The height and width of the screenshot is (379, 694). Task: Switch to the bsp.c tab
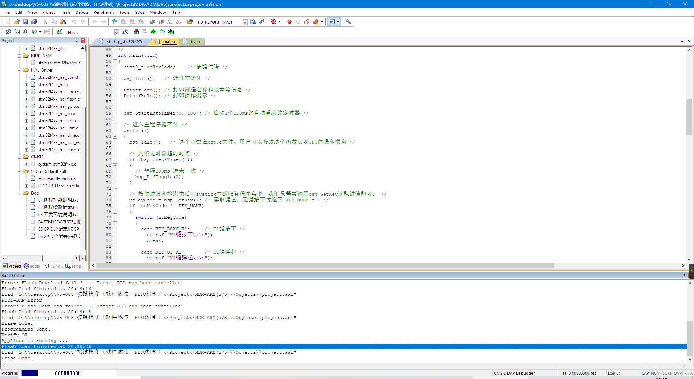pos(193,42)
